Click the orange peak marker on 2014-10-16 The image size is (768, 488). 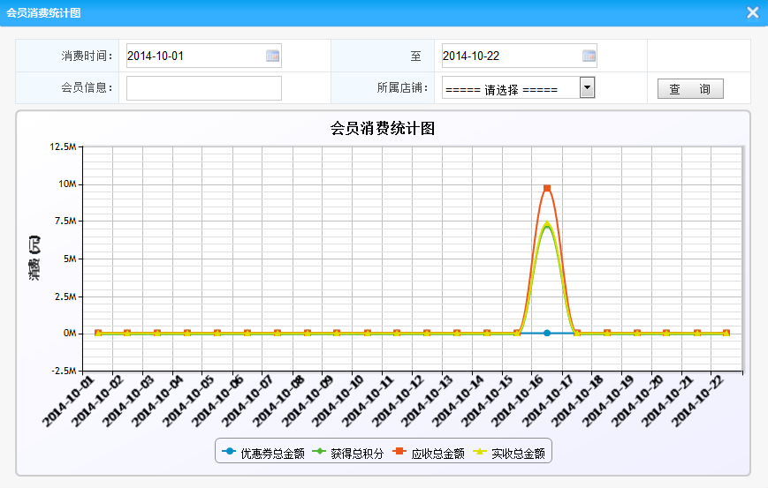click(547, 188)
